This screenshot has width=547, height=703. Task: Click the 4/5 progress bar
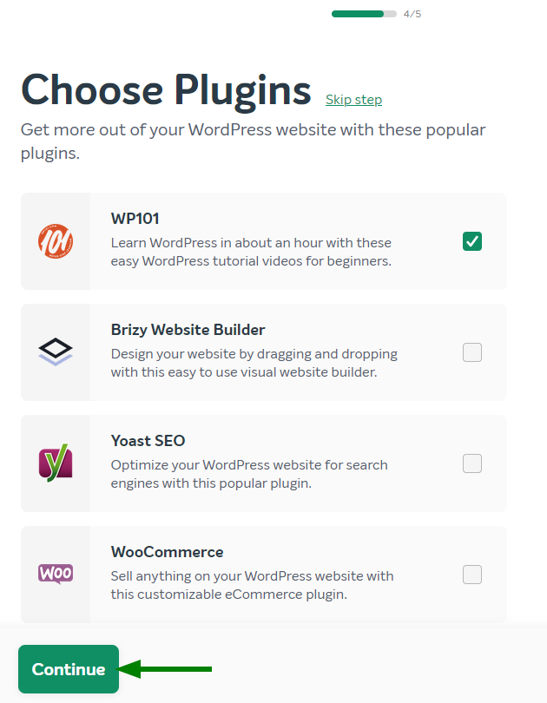pos(363,13)
